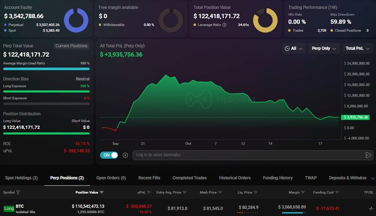Click the 34.61x leverage ratio value
376x216 pixels.
tap(243, 25)
